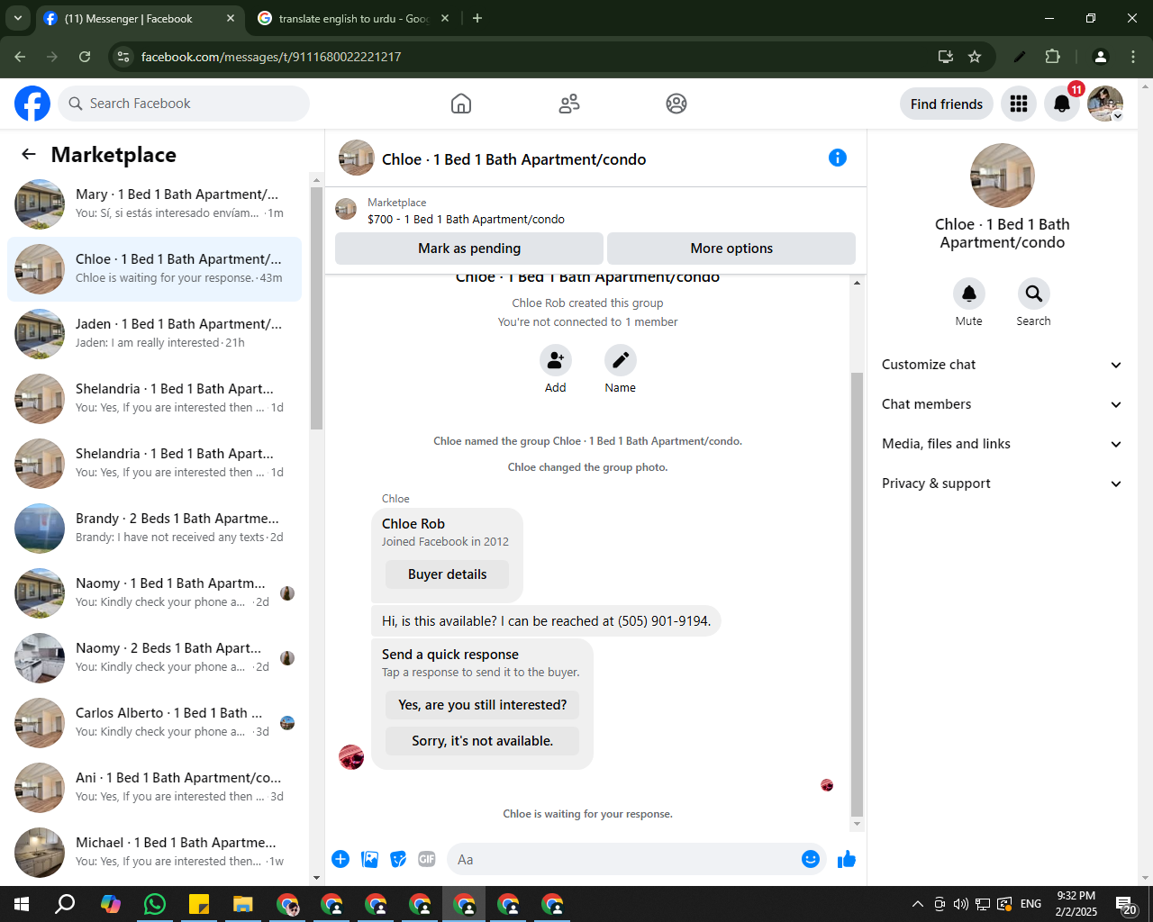The height and width of the screenshot is (922, 1153).
Task: Open the $700 Marketplace listing link
Action: tap(466, 219)
